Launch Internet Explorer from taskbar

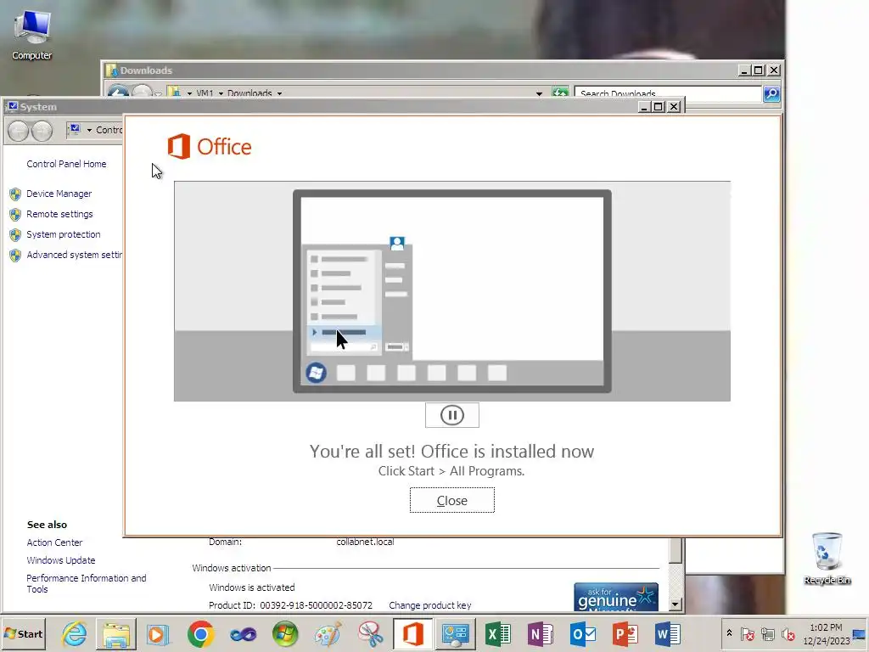[x=74, y=633]
